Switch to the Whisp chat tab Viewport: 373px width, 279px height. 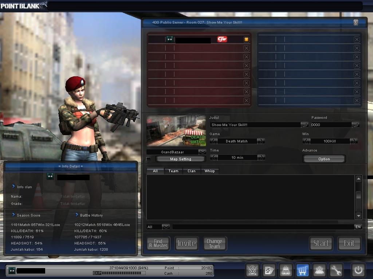pyautogui.click(x=209, y=171)
